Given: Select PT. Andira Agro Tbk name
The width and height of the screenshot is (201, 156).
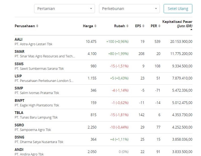Looking at the screenshot, I should [29, 154].
